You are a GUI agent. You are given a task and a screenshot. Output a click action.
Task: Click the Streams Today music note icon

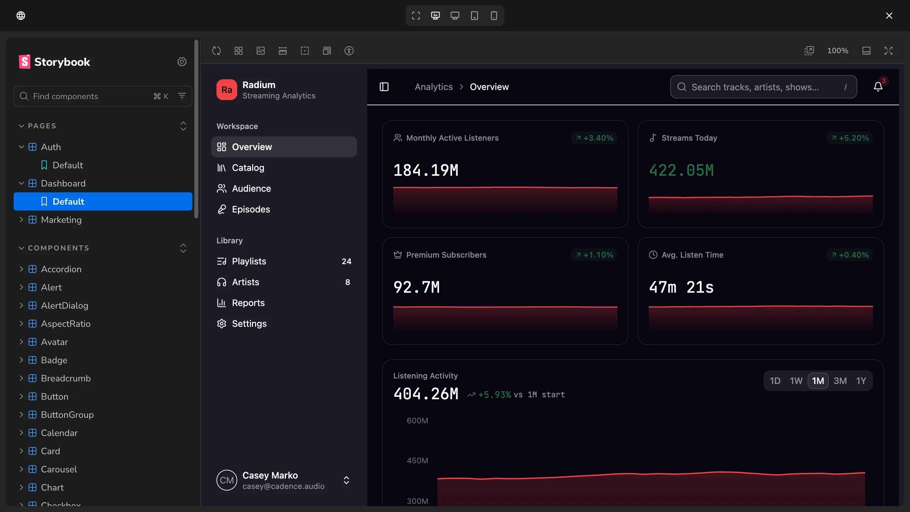pos(653,138)
